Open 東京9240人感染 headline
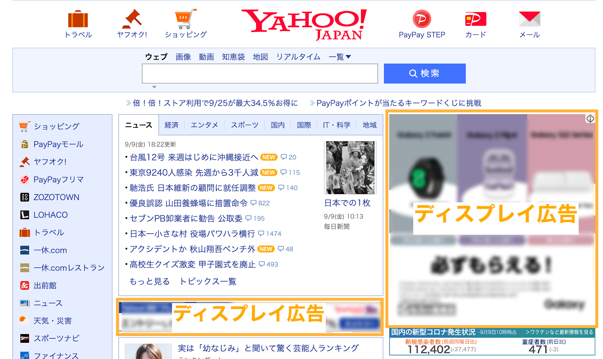The height and width of the screenshot is (359, 603). point(194,173)
